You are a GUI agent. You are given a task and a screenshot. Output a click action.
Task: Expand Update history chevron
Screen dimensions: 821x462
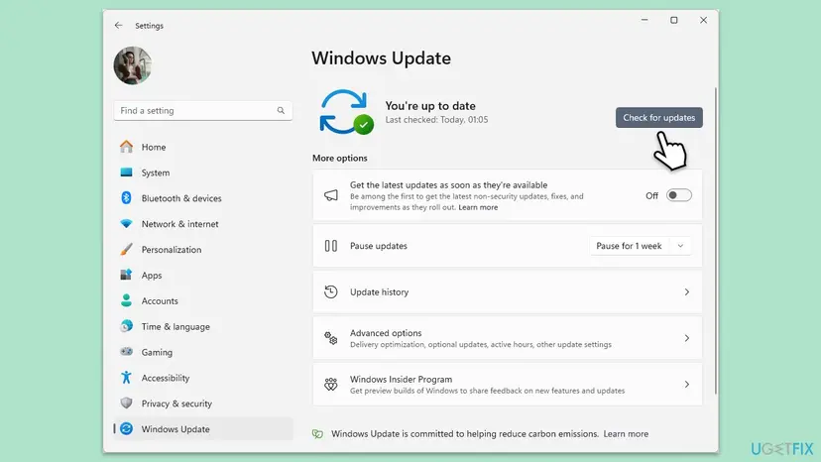(686, 291)
